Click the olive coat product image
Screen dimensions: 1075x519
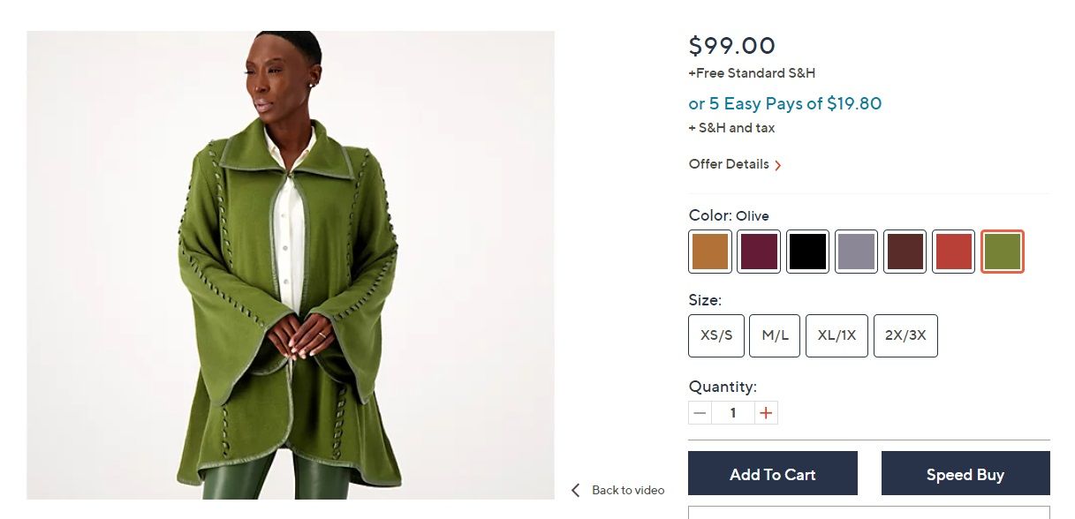[291, 265]
